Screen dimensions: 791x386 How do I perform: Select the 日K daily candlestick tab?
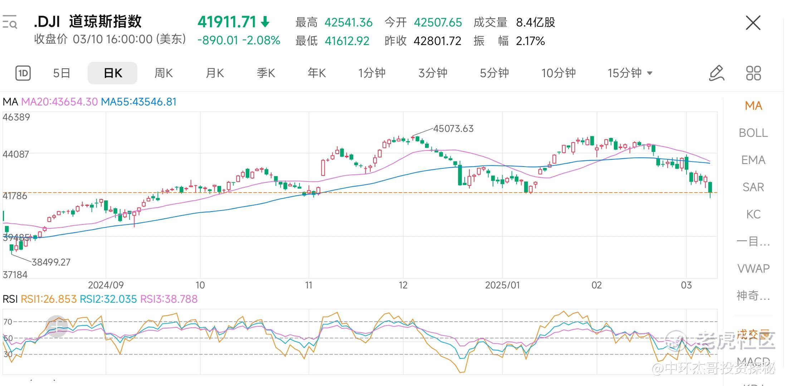(x=113, y=73)
